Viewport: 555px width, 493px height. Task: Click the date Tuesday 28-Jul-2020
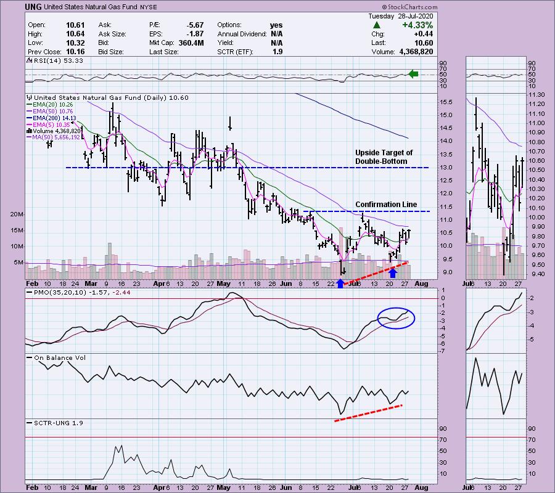(x=400, y=16)
